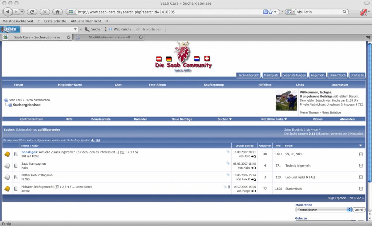
Task: Reload the page with the refresh icon
Action: click(32, 12)
